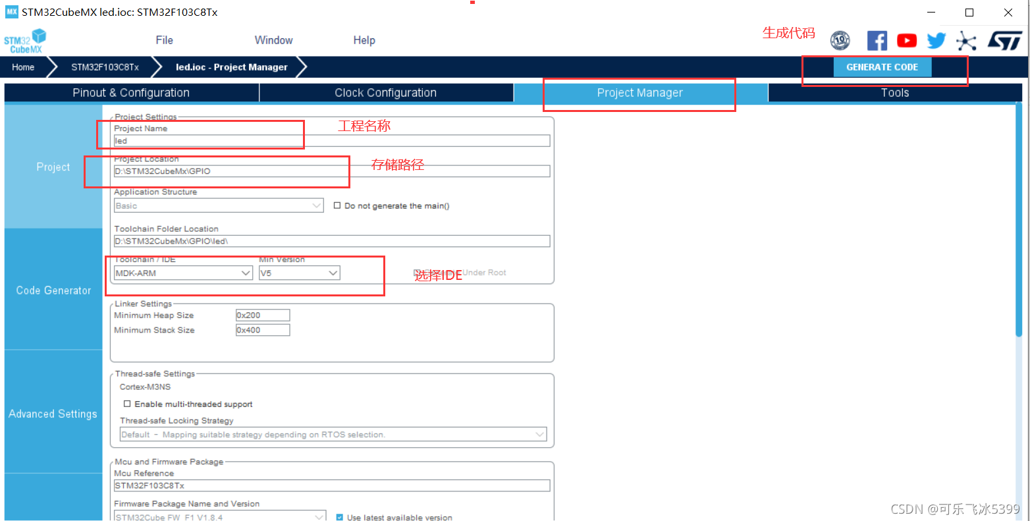
Task: Open the Application Structure dropdown
Action: [219, 206]
